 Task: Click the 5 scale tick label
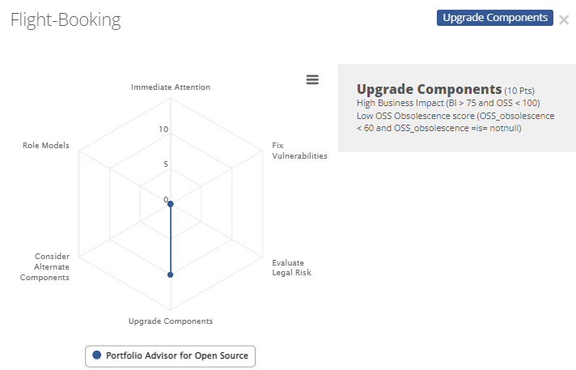pos(166,164)
